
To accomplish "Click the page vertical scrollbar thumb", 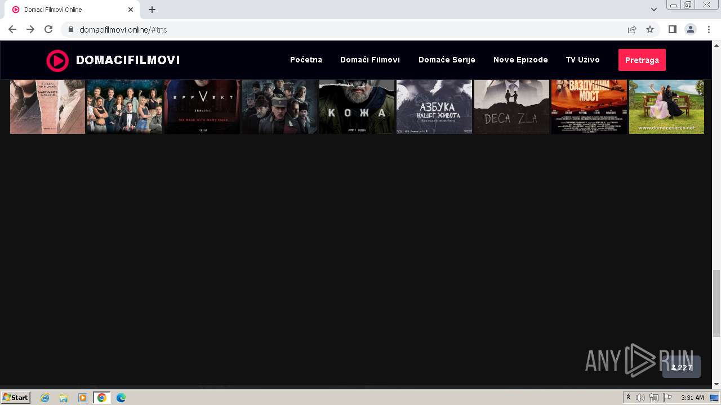I will [716, 303].
